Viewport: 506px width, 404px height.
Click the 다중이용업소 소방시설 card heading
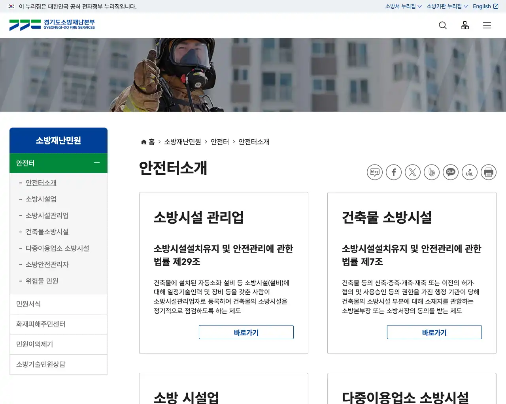[x=405, y=397]
